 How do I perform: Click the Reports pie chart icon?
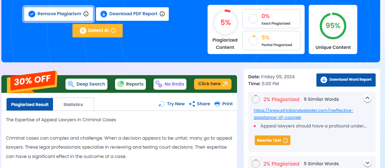click(x=121, y=84)
